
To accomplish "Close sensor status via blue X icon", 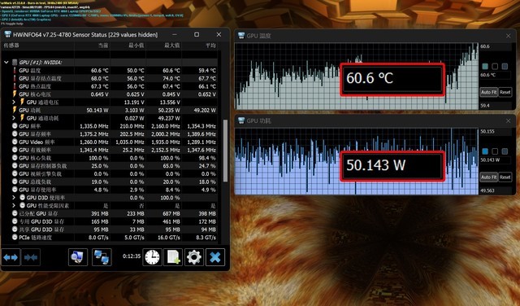I will point(215,257).
